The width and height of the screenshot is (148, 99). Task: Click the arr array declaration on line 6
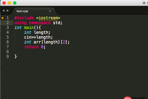click(x=52, y=42)
